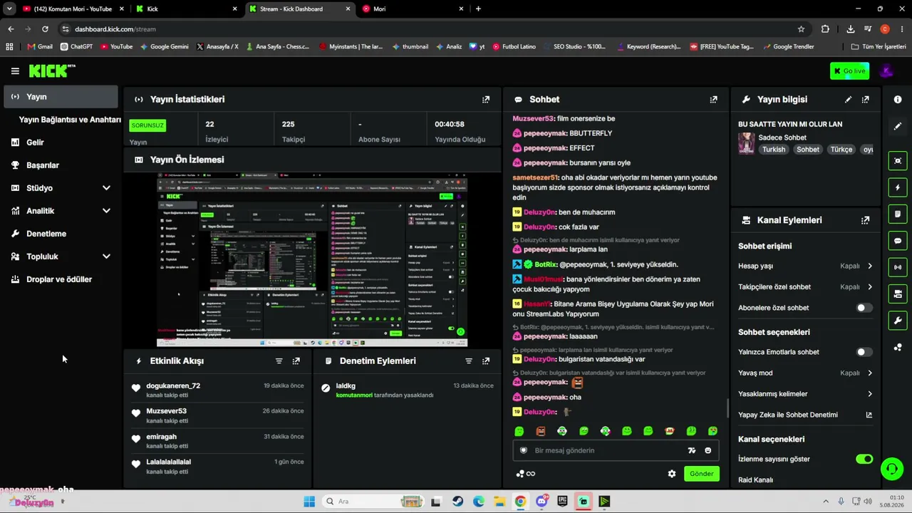Toggle the channel actions widget icon
The height and width of the screenshot is (513, 912).
[898, 294]
